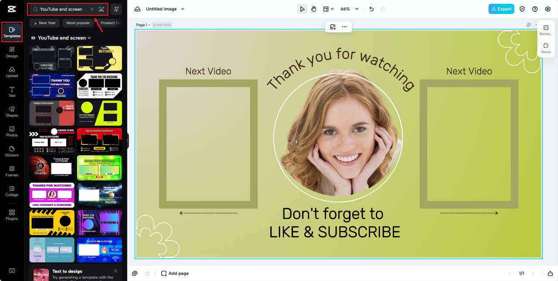This screenshot has width=558, height=281.
Task: Dismiss the Text to design card
Action: click(x=116, y=271)
